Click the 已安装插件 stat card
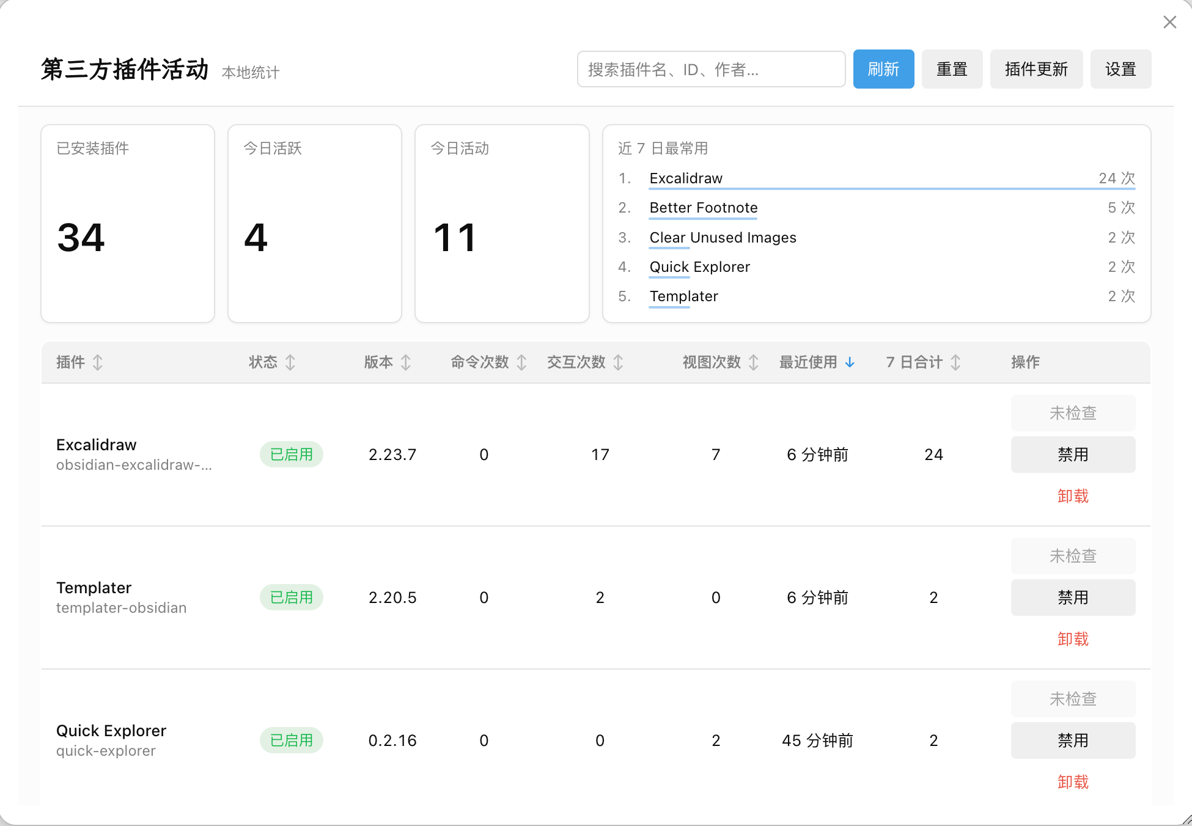 (x=128, y=224)
